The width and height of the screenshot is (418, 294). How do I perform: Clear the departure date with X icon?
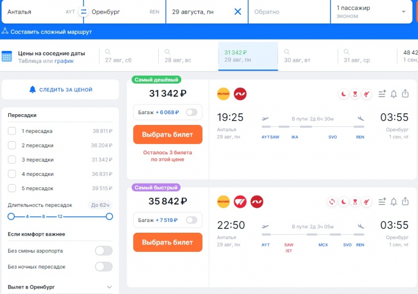(x=238, y=12)
